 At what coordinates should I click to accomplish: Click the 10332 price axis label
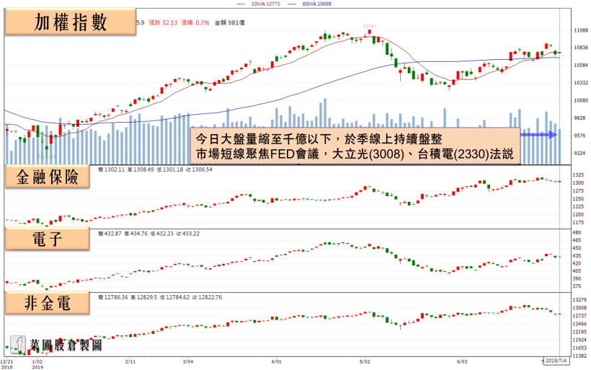581,83
